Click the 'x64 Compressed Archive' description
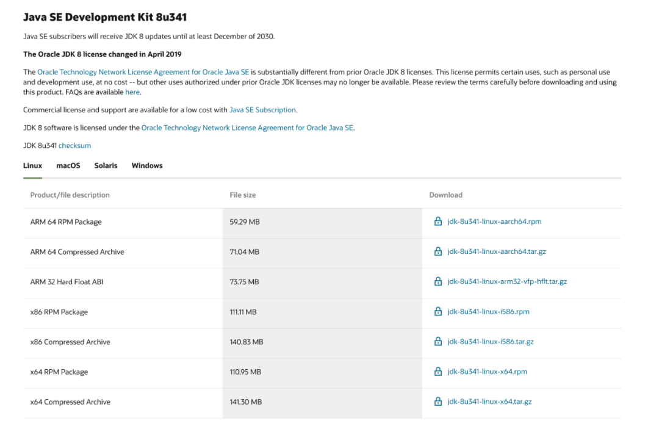 (x=70, y=402)
